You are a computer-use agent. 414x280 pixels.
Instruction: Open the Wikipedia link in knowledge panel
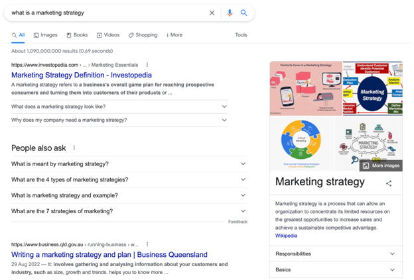[286, 236]
